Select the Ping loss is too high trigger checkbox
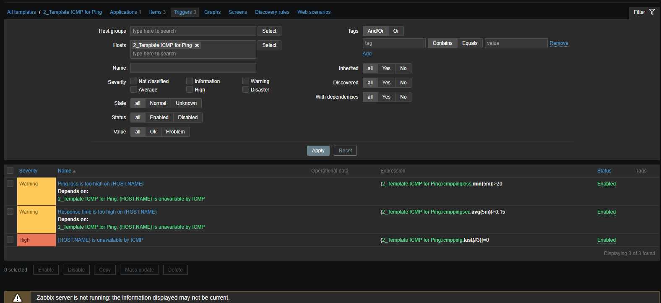Viewport: 661px width, 303px height. [x=10, y=183]
